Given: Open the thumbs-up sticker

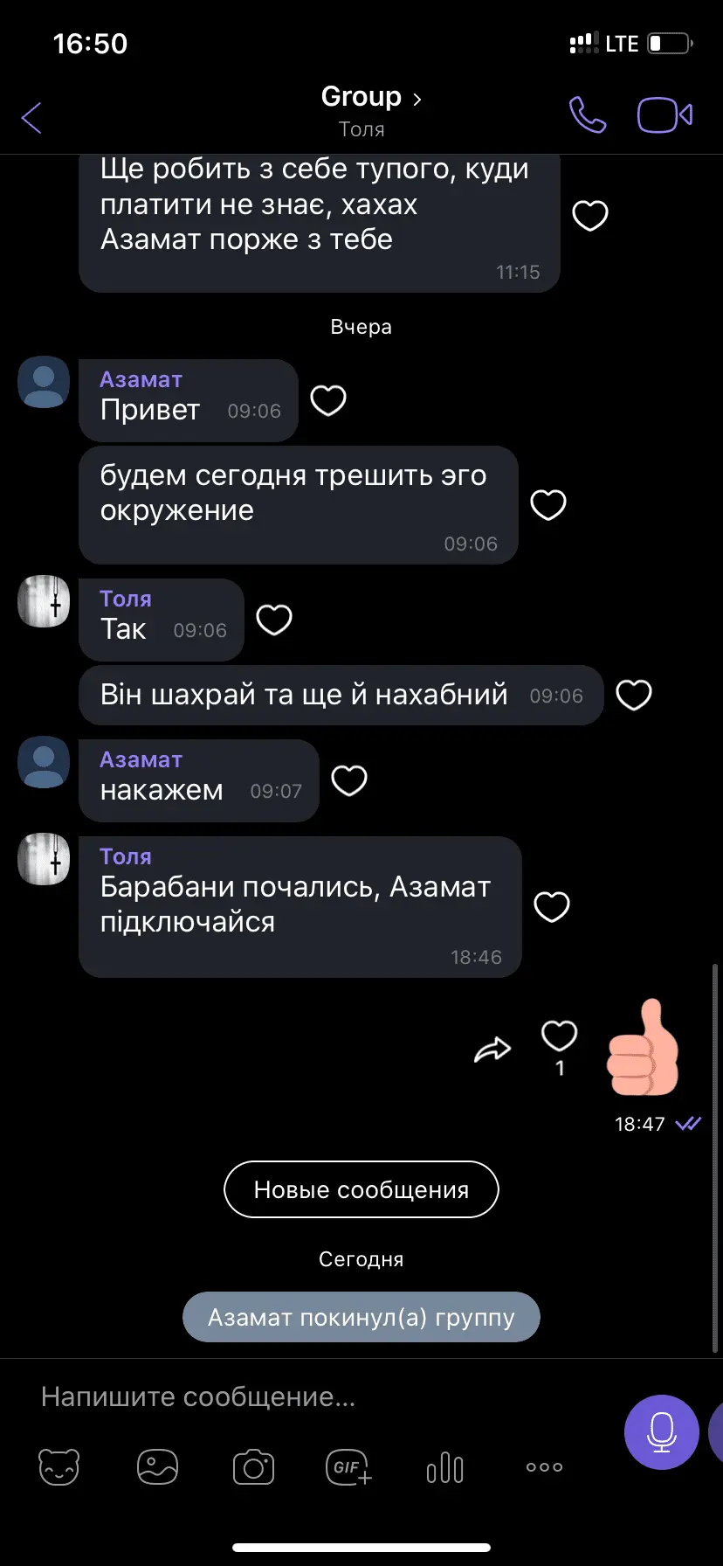Looking at the screenshot, I should click(643, 1047).
